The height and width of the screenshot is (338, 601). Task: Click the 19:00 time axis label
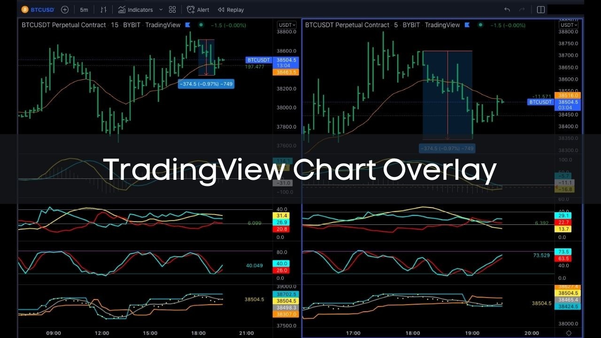[472, 333]
